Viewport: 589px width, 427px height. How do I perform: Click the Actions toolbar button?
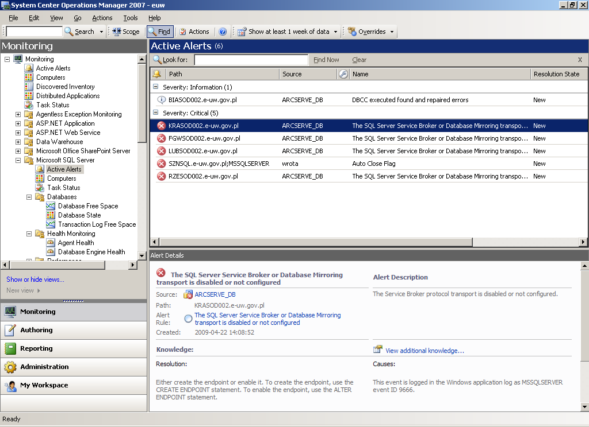point(194,32)
